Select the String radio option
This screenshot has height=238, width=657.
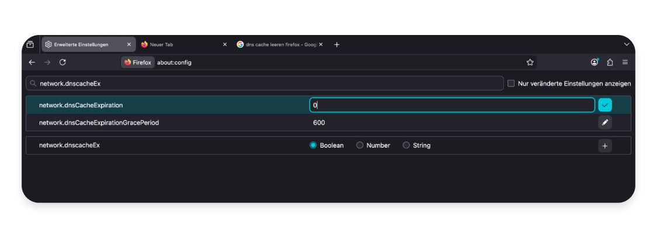[x=406, y=145]
